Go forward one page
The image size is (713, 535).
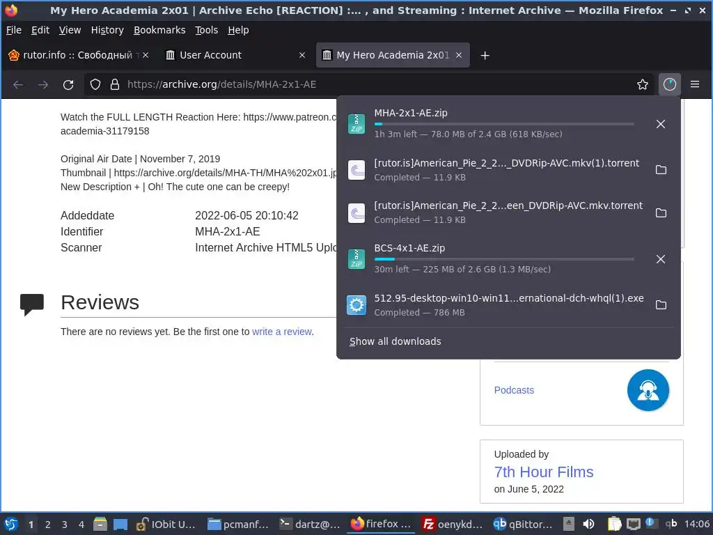tap(43, 84)
